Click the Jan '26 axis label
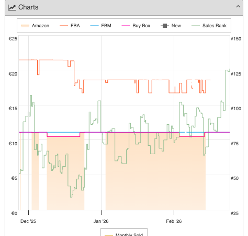 tap(101, 221)
